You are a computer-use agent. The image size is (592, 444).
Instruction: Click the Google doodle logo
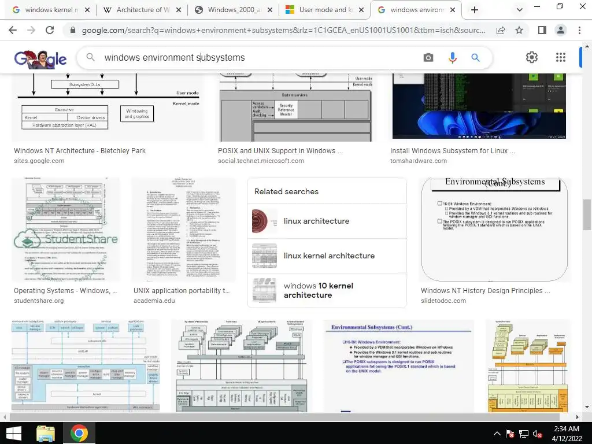coord(40,59)
